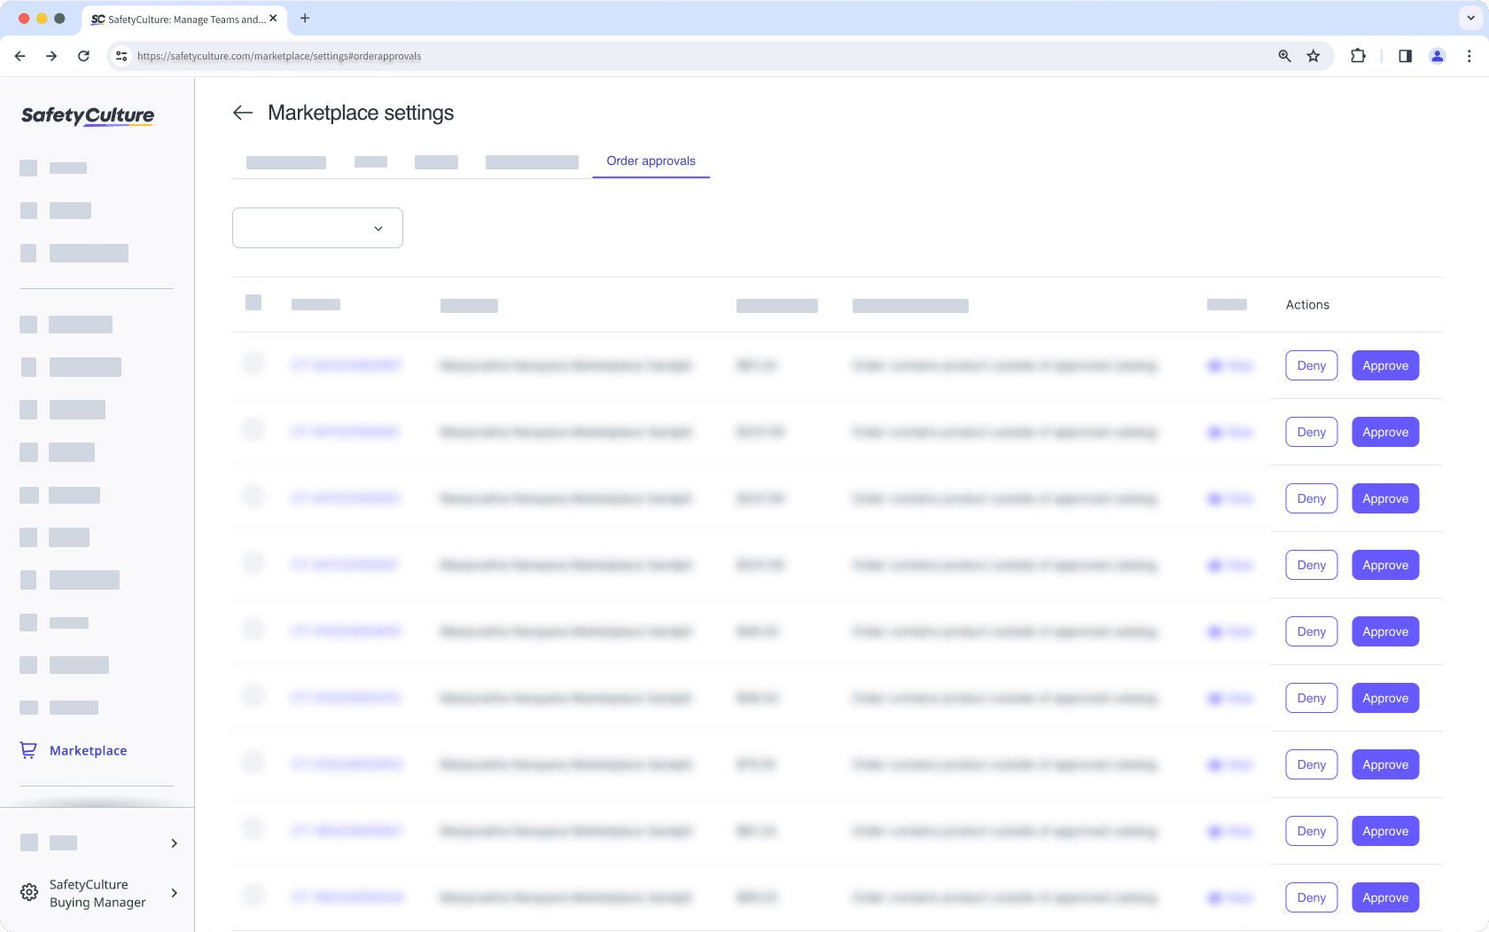Open the side panel icon in browser toolbar
This screenshot has width=1489, height=932.
[1405, 55]
